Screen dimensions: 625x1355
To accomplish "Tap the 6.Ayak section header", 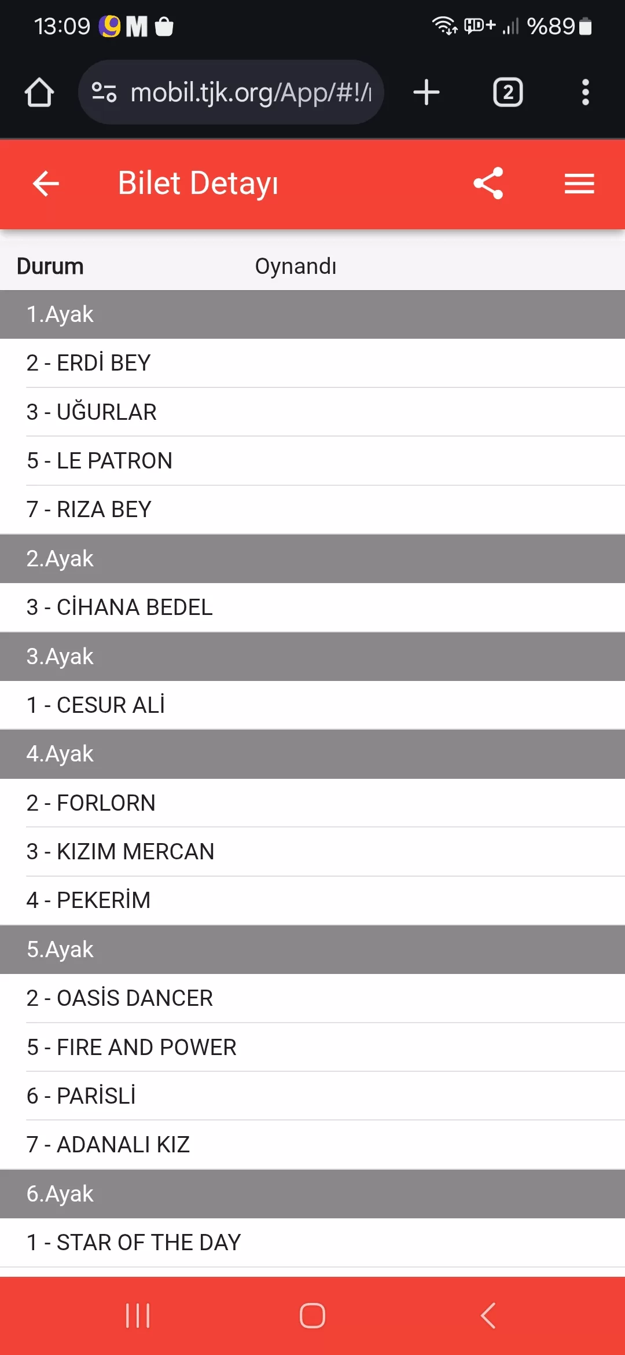I will pos(312,1193).
